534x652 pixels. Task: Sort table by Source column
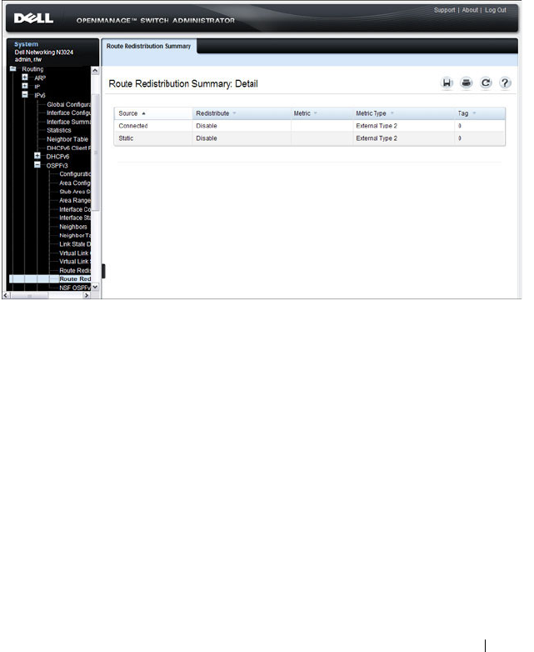coord(132,113)
